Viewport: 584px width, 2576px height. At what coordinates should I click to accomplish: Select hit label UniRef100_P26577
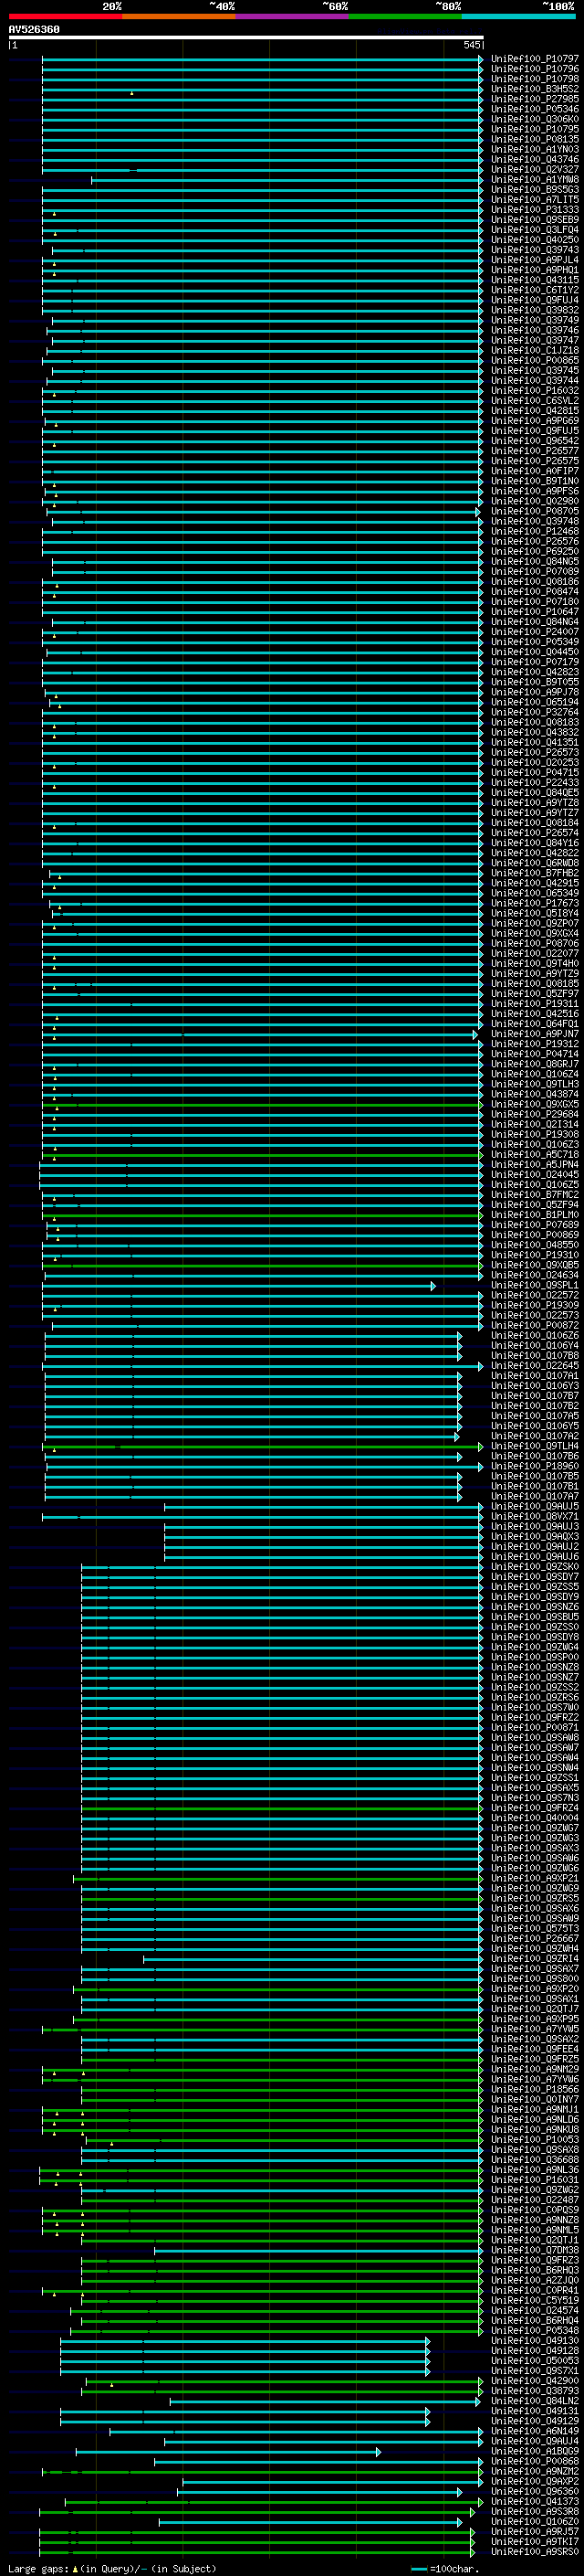pos(535,451)
